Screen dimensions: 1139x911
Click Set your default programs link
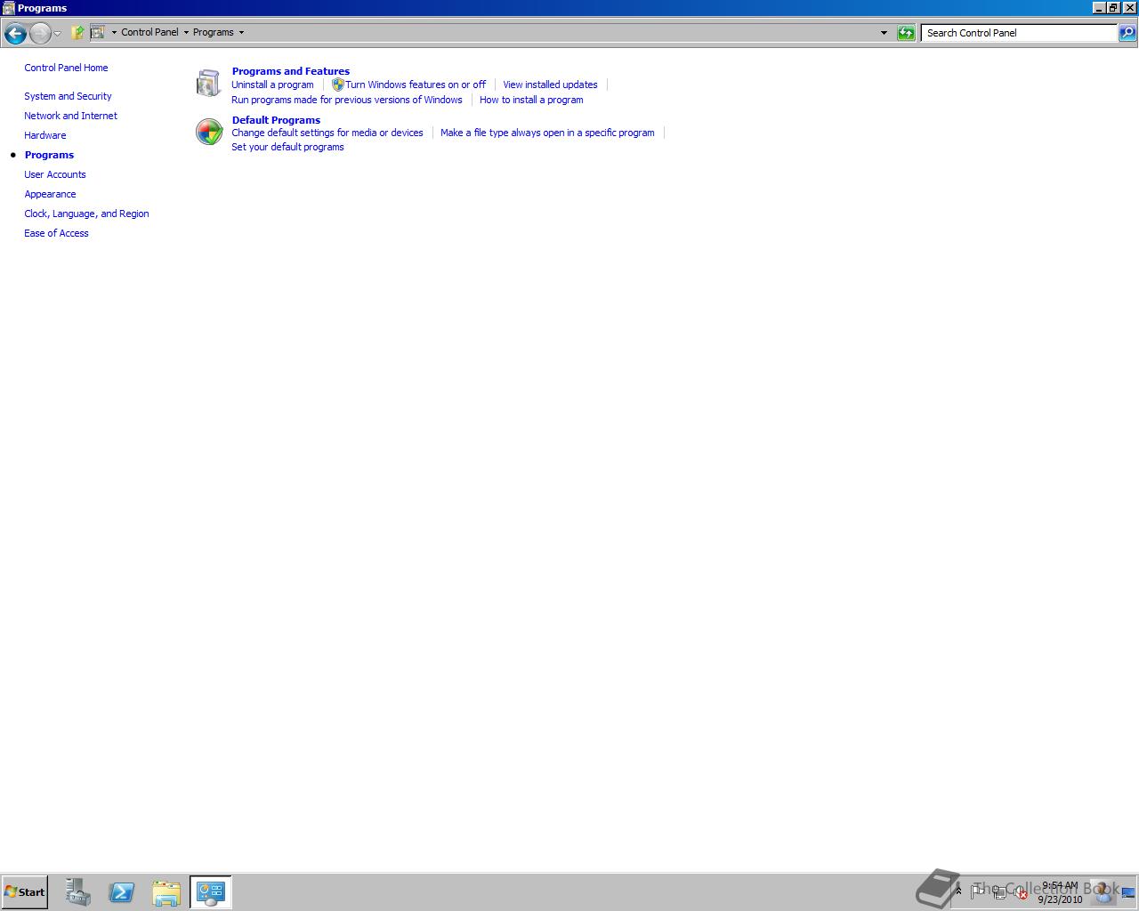pyautogui.click(x=287, y=147)
